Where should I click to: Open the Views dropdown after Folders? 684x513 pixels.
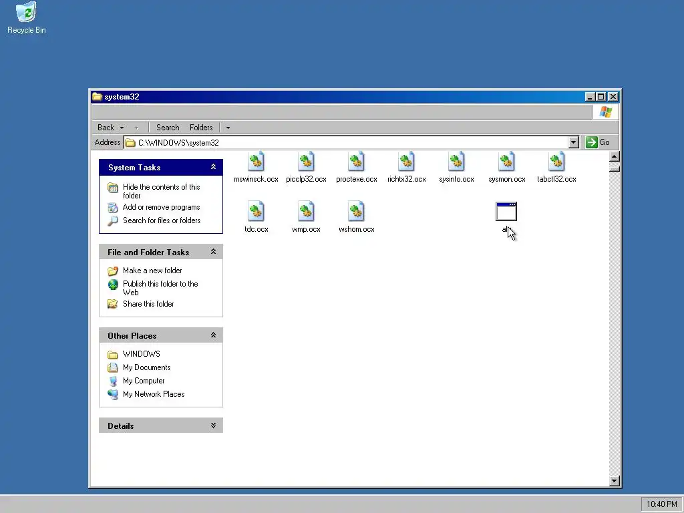pyautogui.click(x=228, y=128)
